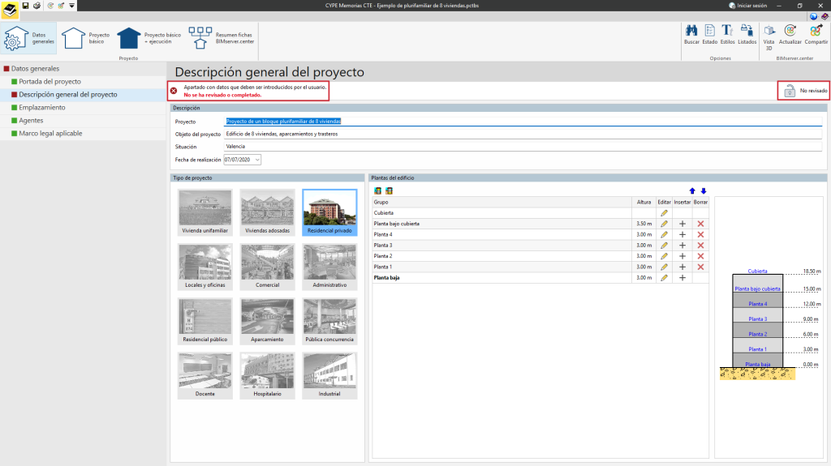The height and width of the screenshot is (466, 831).
Task: Edit Planta bajo cubierta with pencil
Action: [x=664, y=224]
